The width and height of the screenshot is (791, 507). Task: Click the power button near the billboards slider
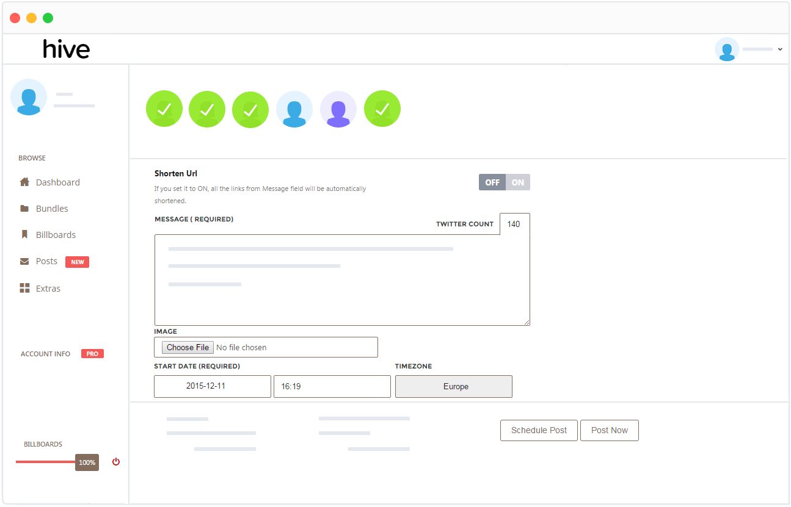point(115,462)
